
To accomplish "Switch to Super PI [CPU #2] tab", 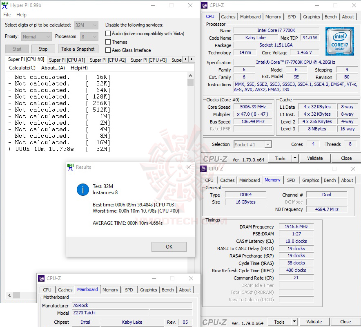I will tap(108, 60).
